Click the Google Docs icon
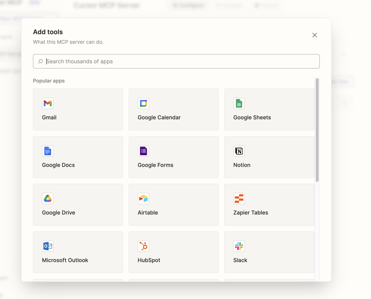 (x=47, y=151)
